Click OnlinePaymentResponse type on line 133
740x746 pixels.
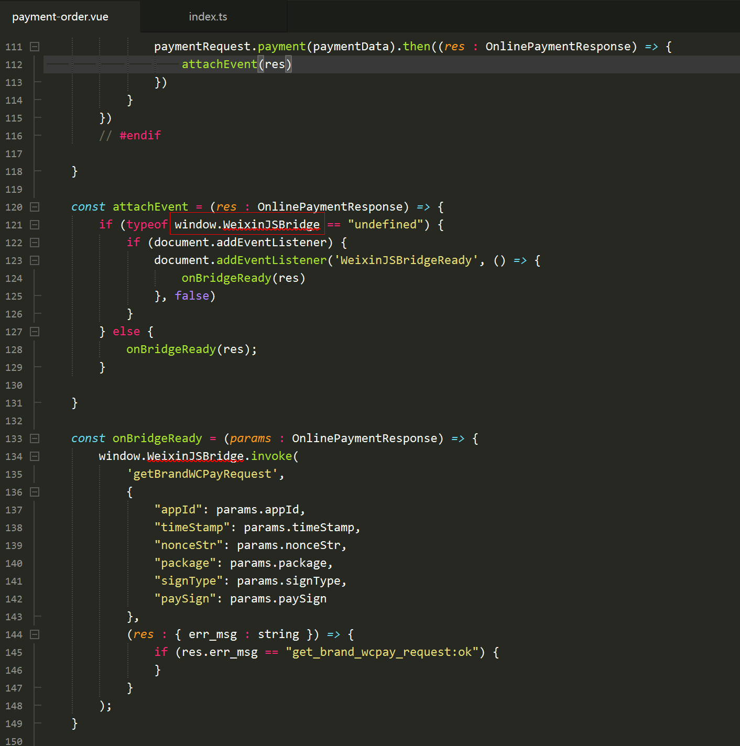365,438
